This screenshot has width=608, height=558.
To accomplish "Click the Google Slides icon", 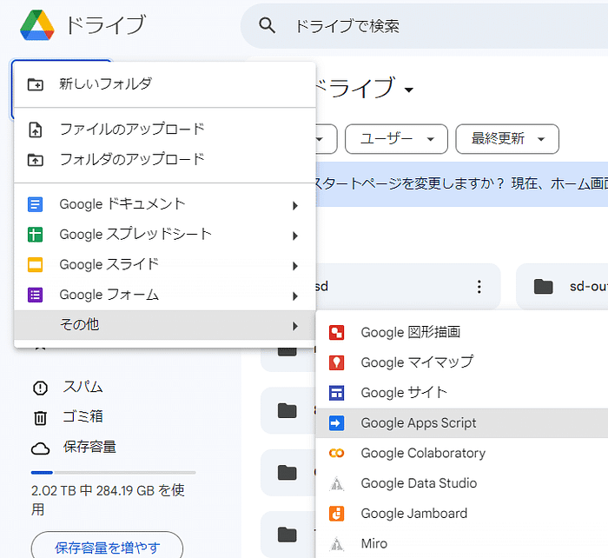I will (x=36, y=265).
